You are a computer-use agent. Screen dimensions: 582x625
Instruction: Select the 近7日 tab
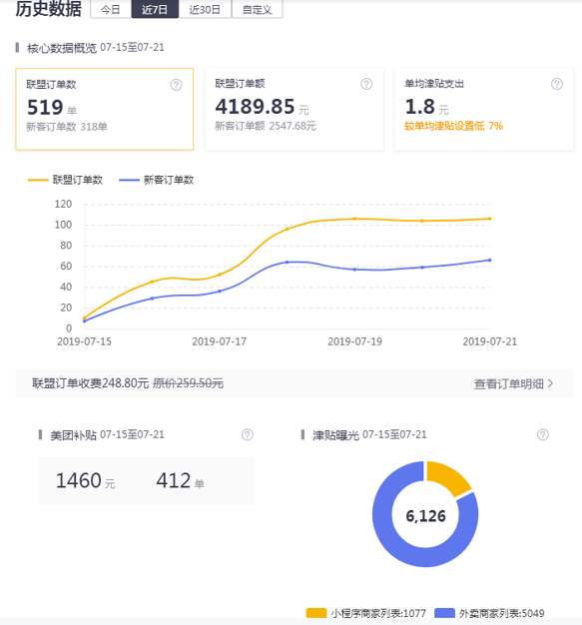(x=155, y=9)
